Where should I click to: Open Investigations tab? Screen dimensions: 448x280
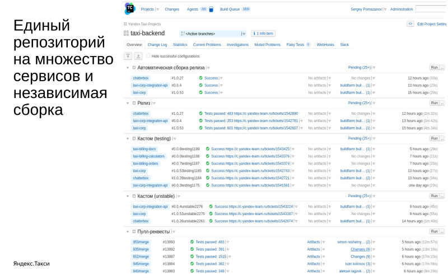(x=237, y=45)
